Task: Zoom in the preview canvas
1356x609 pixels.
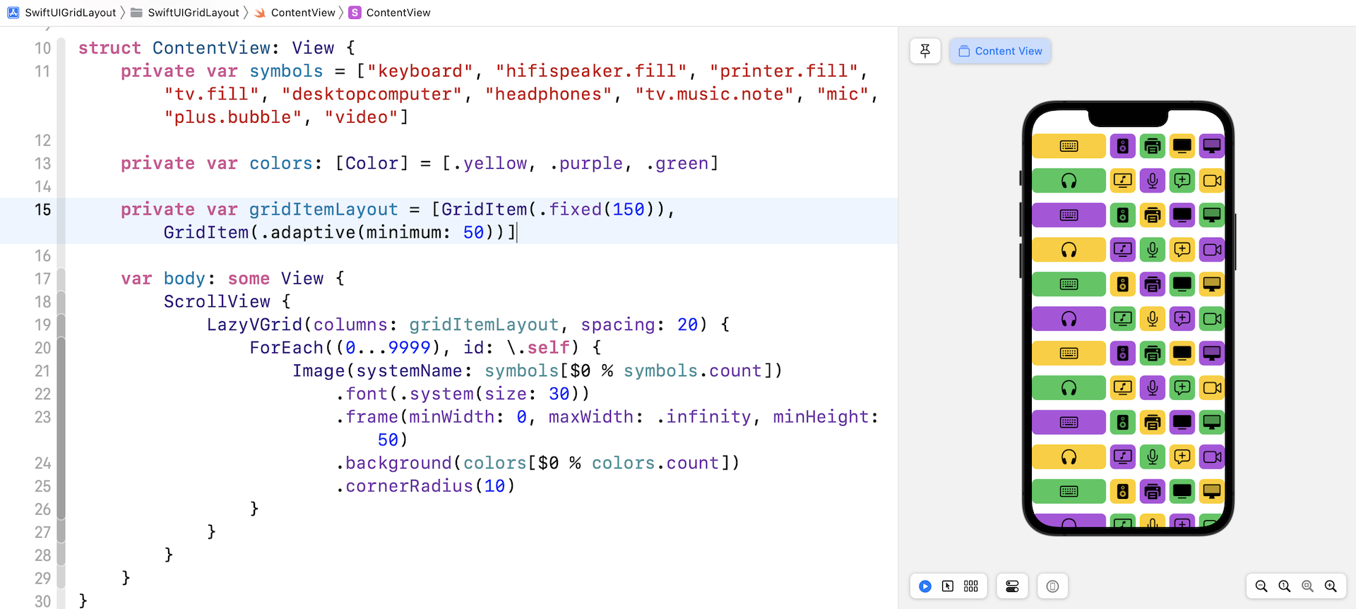Action: click(1331, 586)
